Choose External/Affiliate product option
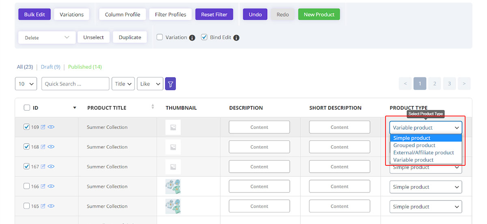The width and height of the screenshot is (487, 224). coord(426,152)
